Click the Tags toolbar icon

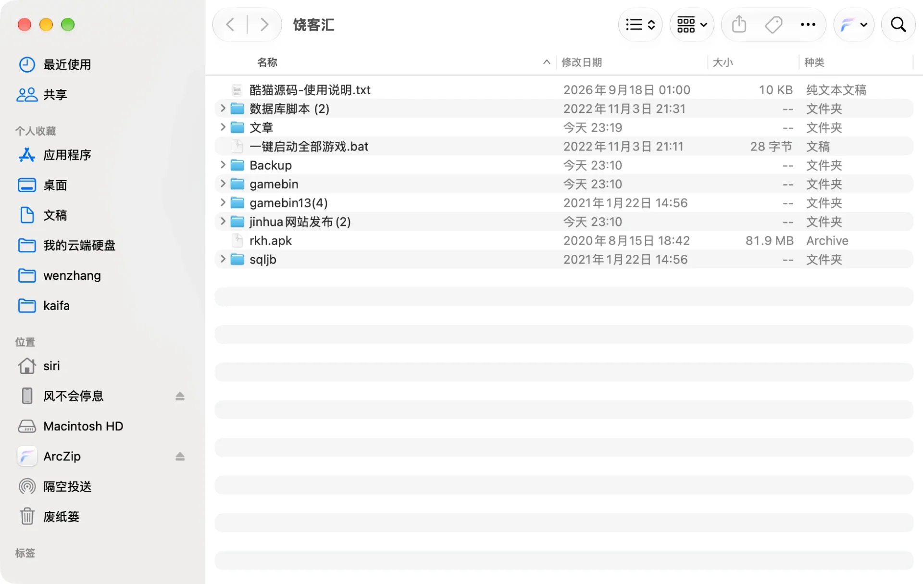[773, 25]
